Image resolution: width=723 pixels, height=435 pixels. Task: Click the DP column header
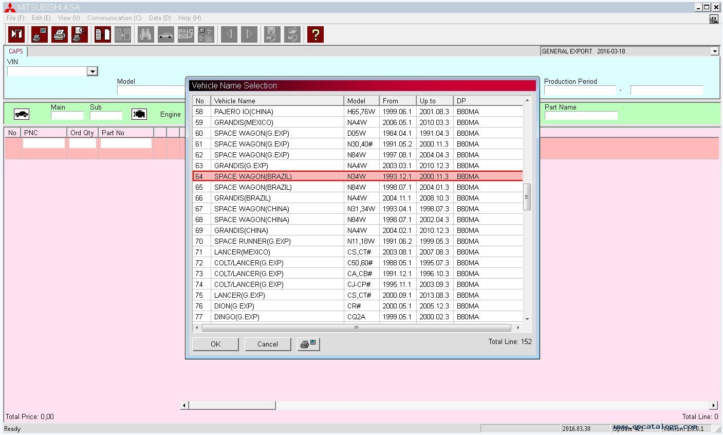(488, 101)
